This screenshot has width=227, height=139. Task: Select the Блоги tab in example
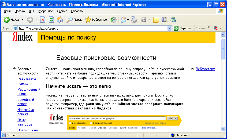[123, 128]
